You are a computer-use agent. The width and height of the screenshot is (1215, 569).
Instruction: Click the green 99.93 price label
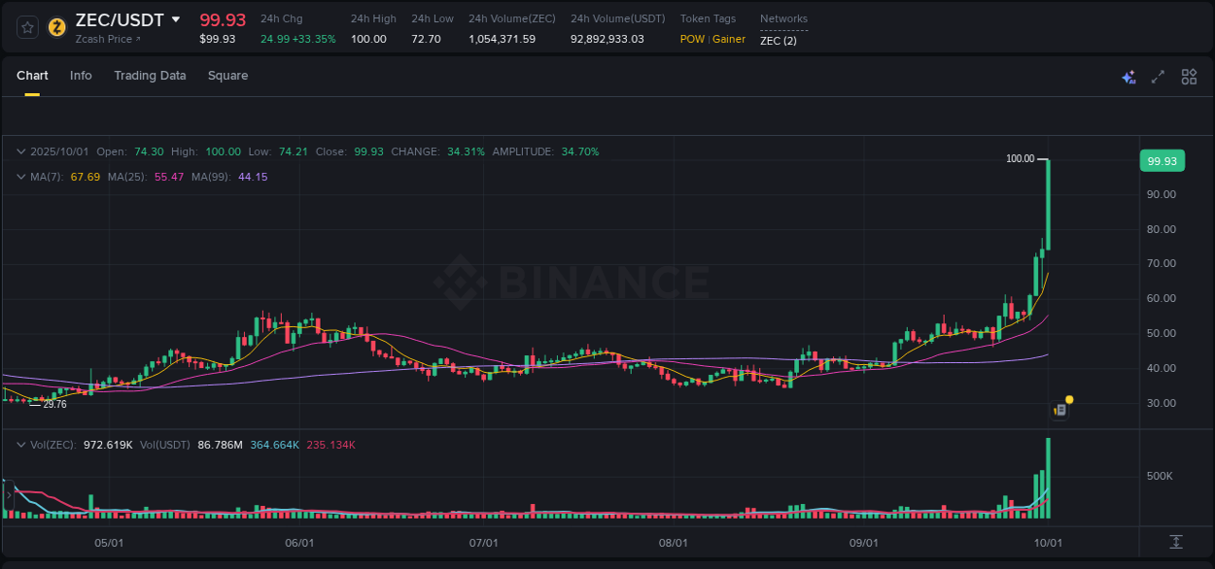[x=1163, y=160]
